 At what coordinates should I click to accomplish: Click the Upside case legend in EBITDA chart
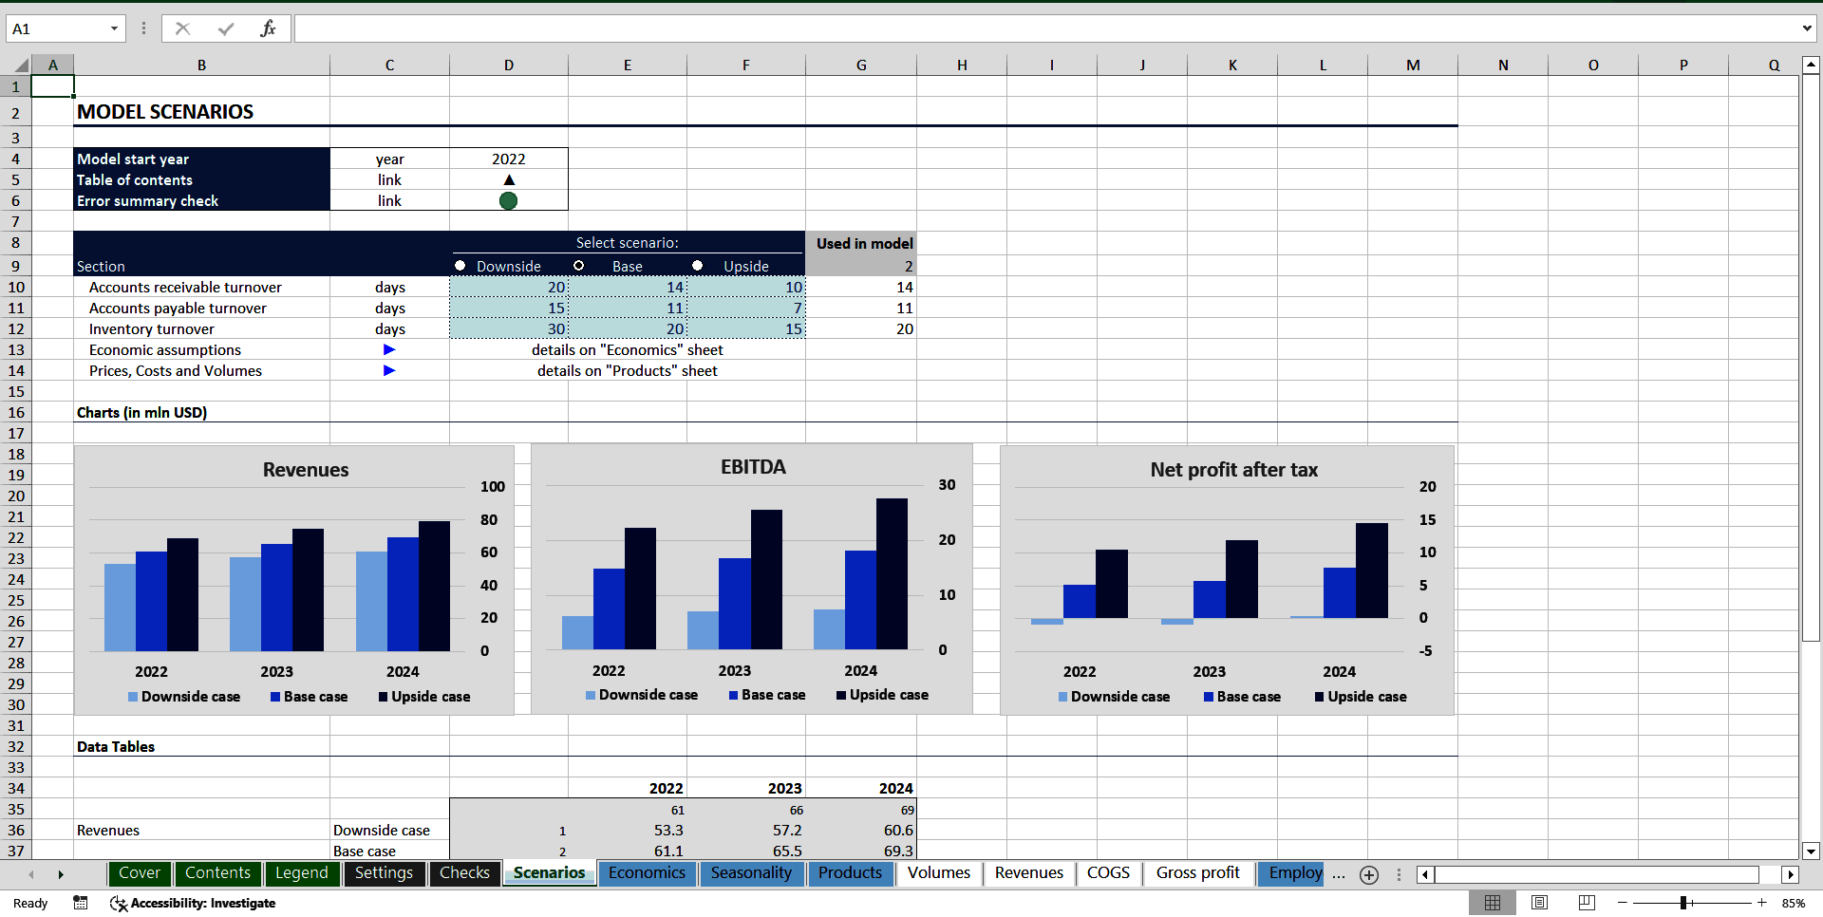click(x=882, y=695)
